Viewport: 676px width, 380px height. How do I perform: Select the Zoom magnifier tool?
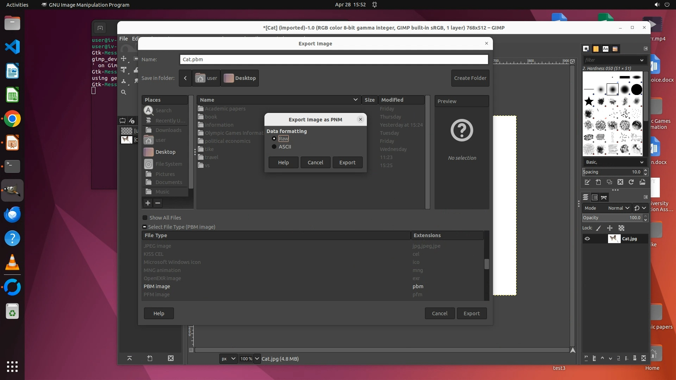click(124, 92)
